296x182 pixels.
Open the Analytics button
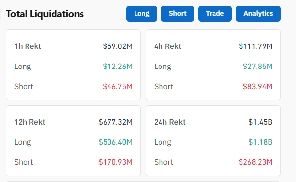tap(258, 14)
